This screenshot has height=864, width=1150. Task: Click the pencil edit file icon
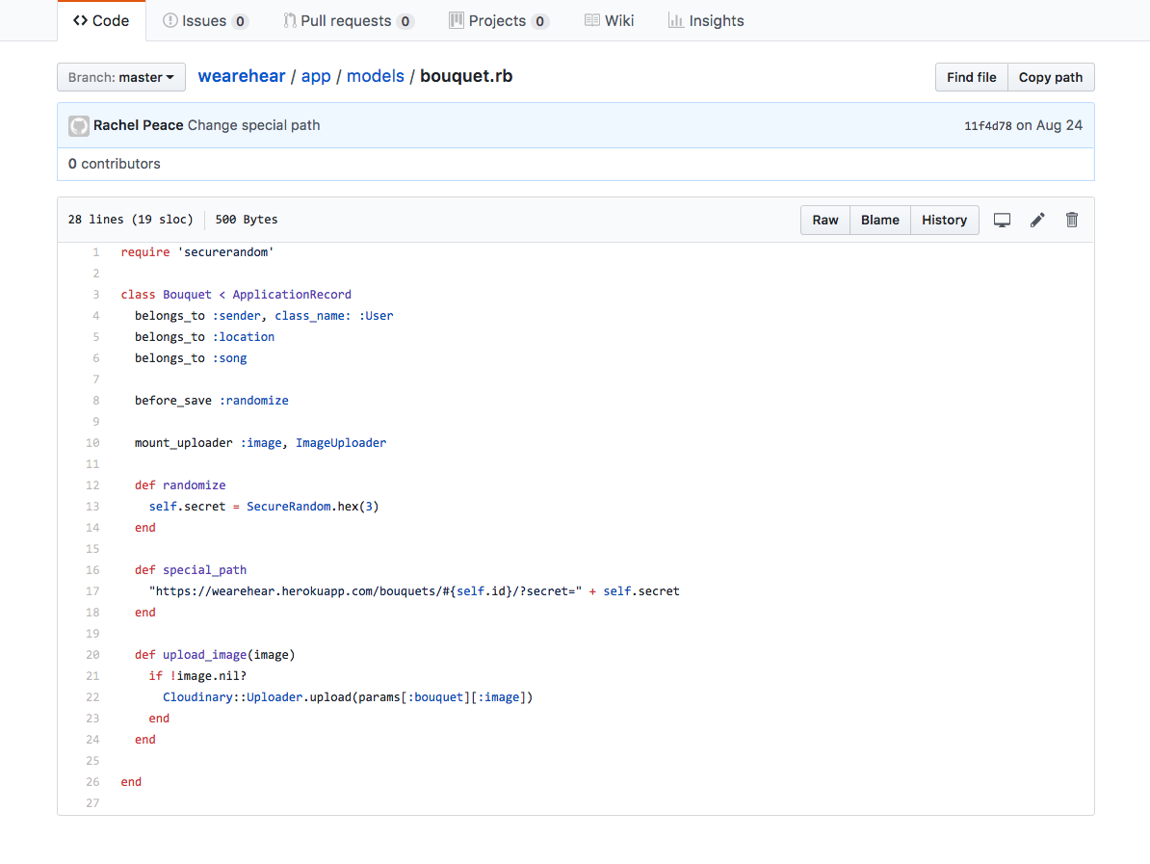(1037, 220)
